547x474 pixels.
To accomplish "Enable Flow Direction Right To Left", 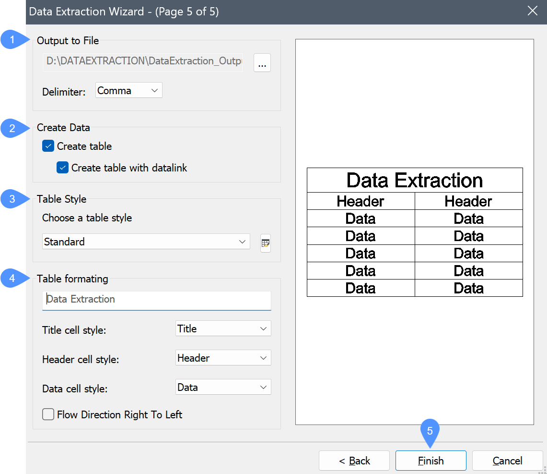I will coord(48,414).
